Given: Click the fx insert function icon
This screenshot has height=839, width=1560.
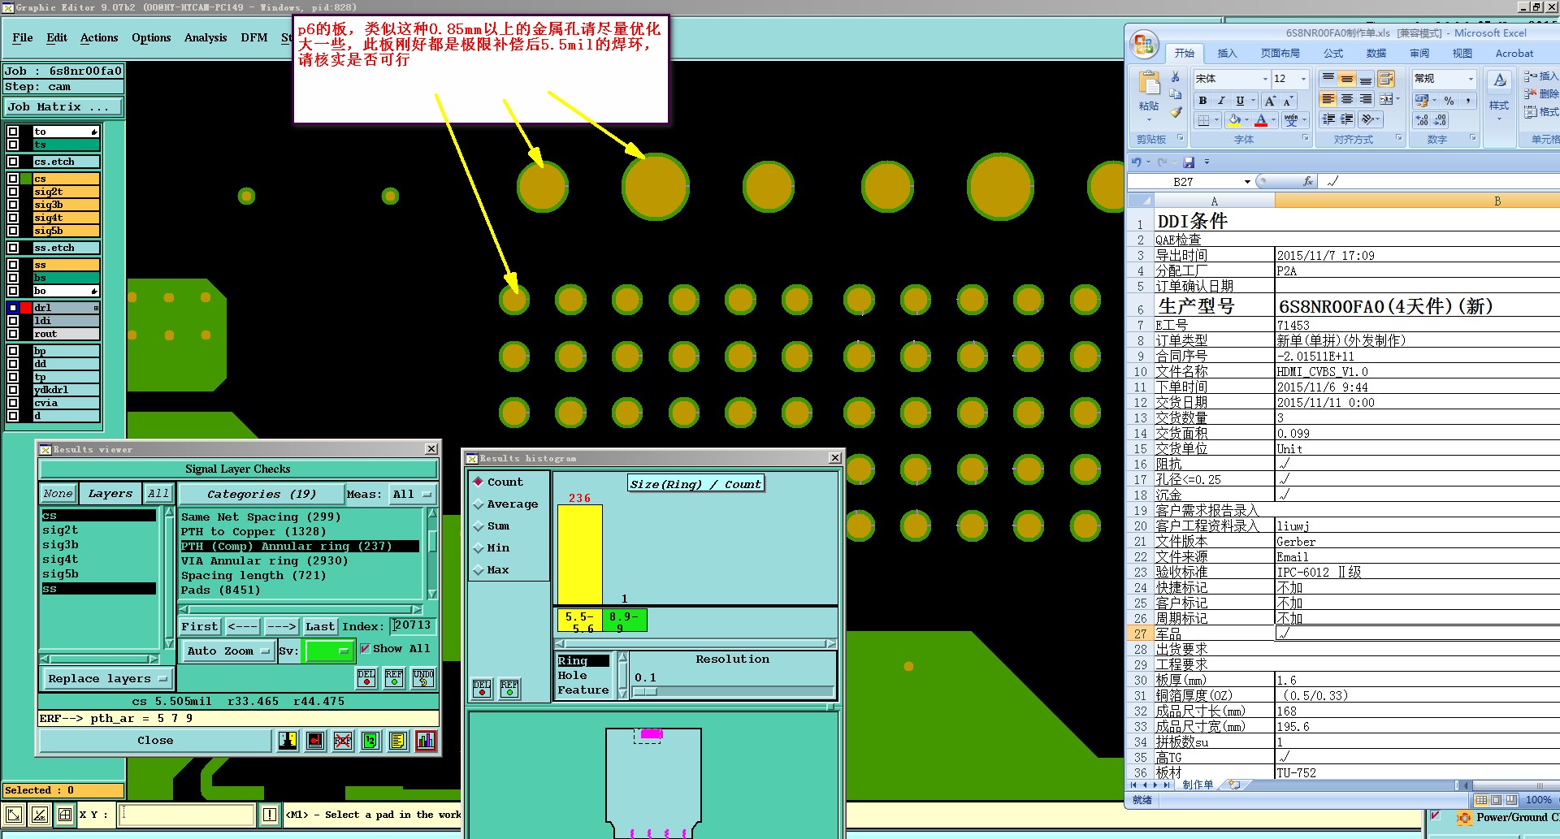Looking at the screenshot, I should point(1308,181).
